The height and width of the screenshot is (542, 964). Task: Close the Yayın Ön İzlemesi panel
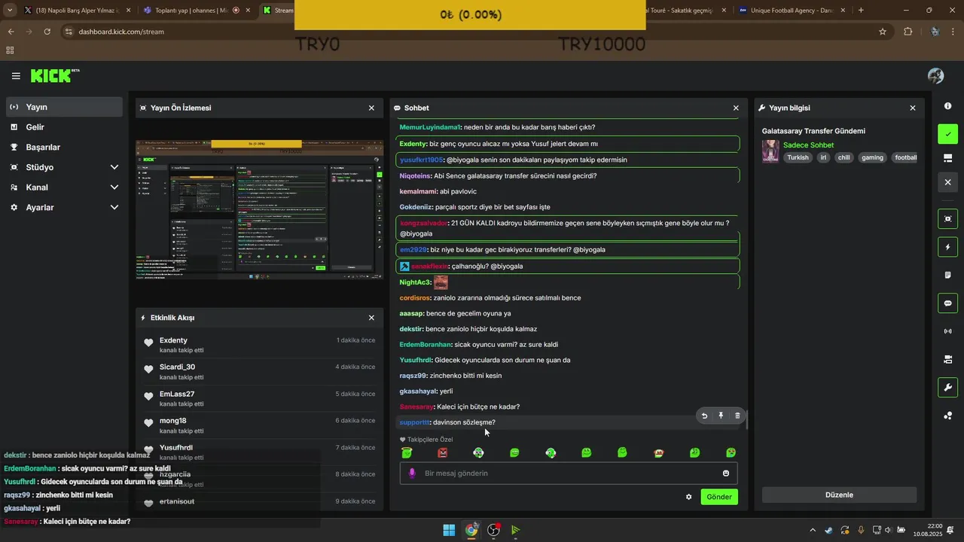(x=371, y=108)
